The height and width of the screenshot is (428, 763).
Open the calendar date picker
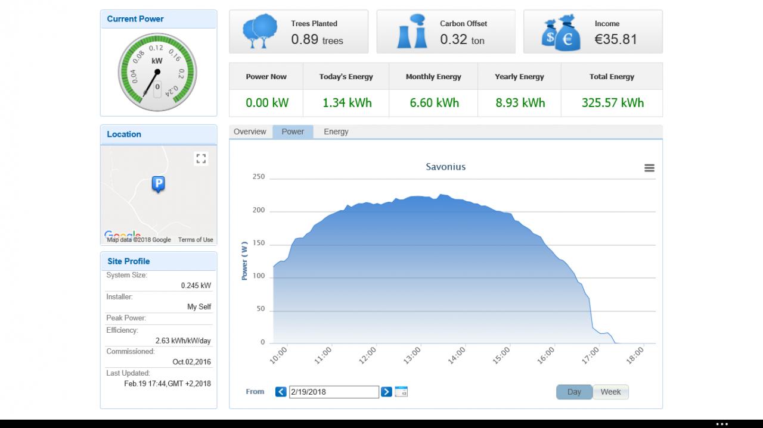click(x=402, y=392)
